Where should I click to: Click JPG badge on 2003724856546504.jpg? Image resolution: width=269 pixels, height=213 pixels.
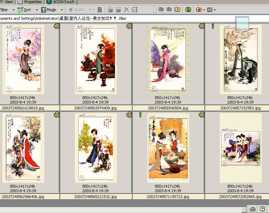pos(202,26)
